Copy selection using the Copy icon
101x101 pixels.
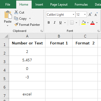point(16,18)
